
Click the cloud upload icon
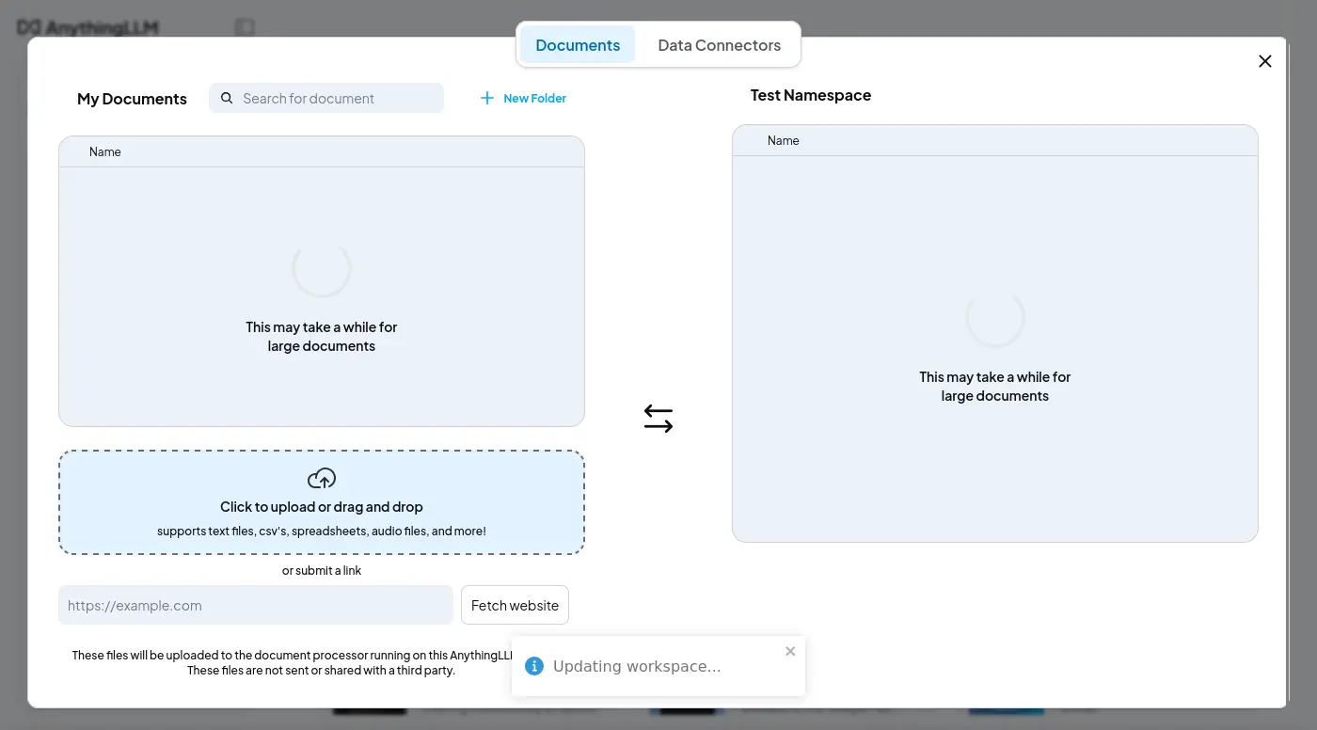point(322,478)
